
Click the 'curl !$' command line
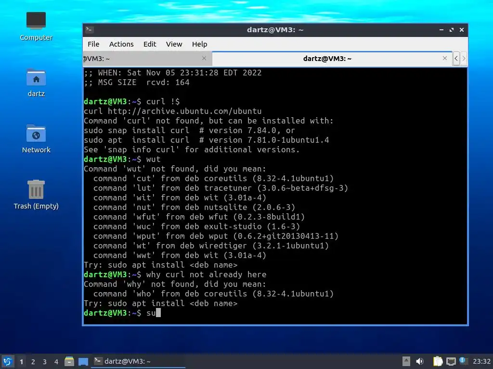click(x=163, y=102)
